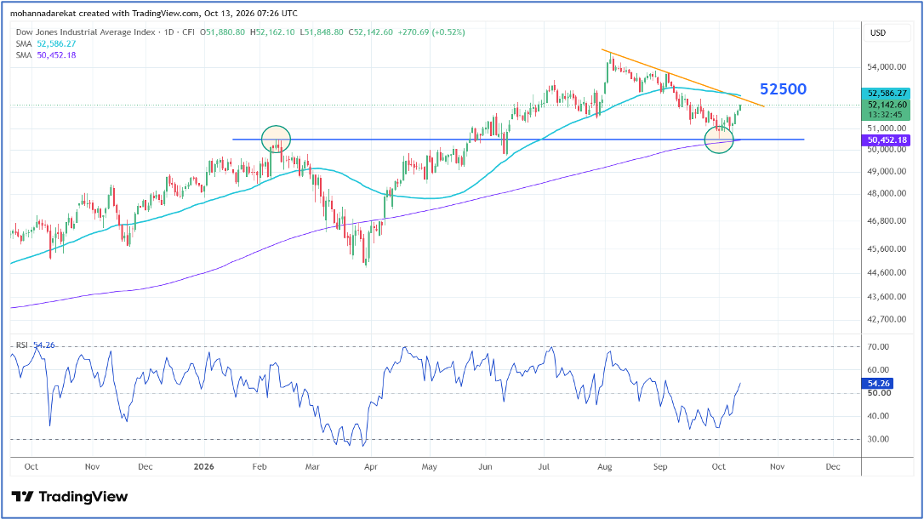Click the 44,600.00 price-axis label
The width and height of the screenshot is (924, 519).
[887, 272]
